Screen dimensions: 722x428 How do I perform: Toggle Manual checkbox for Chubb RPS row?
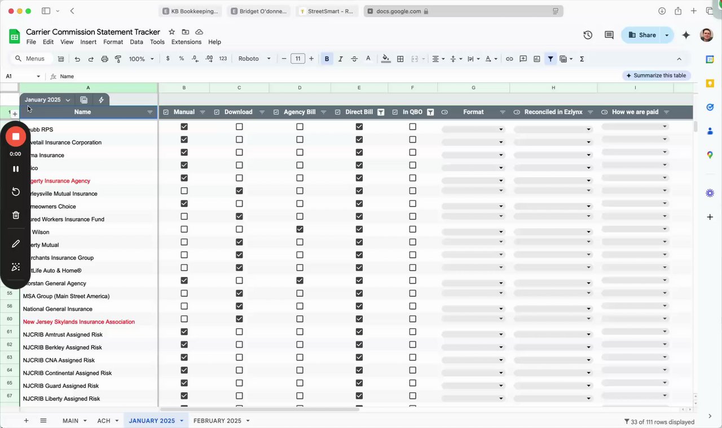tap(184, 127)
